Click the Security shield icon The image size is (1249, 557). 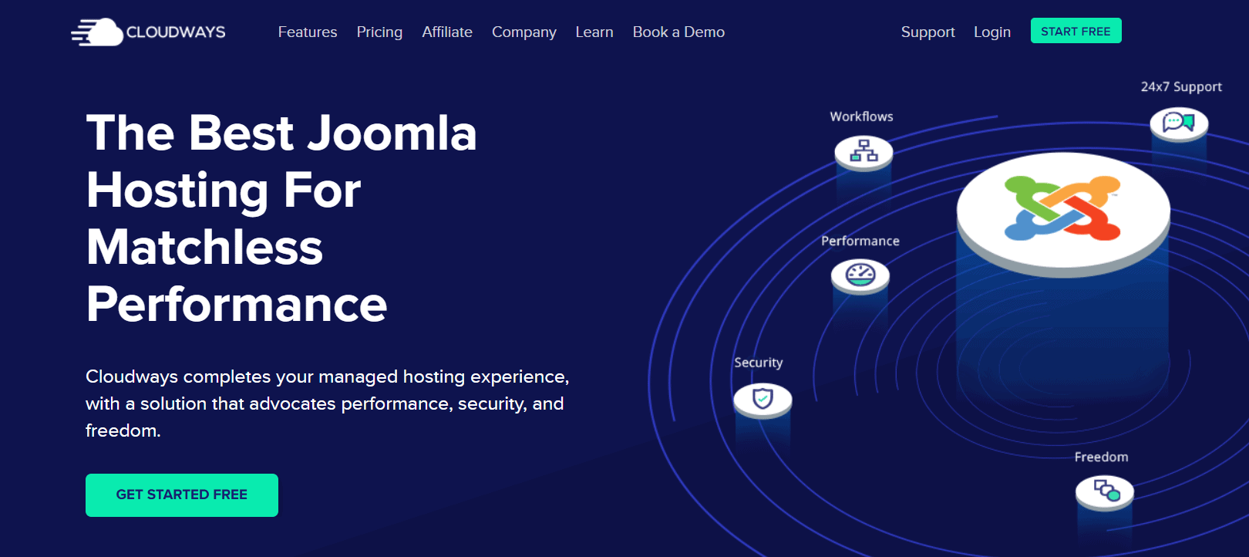pos(763,399)
